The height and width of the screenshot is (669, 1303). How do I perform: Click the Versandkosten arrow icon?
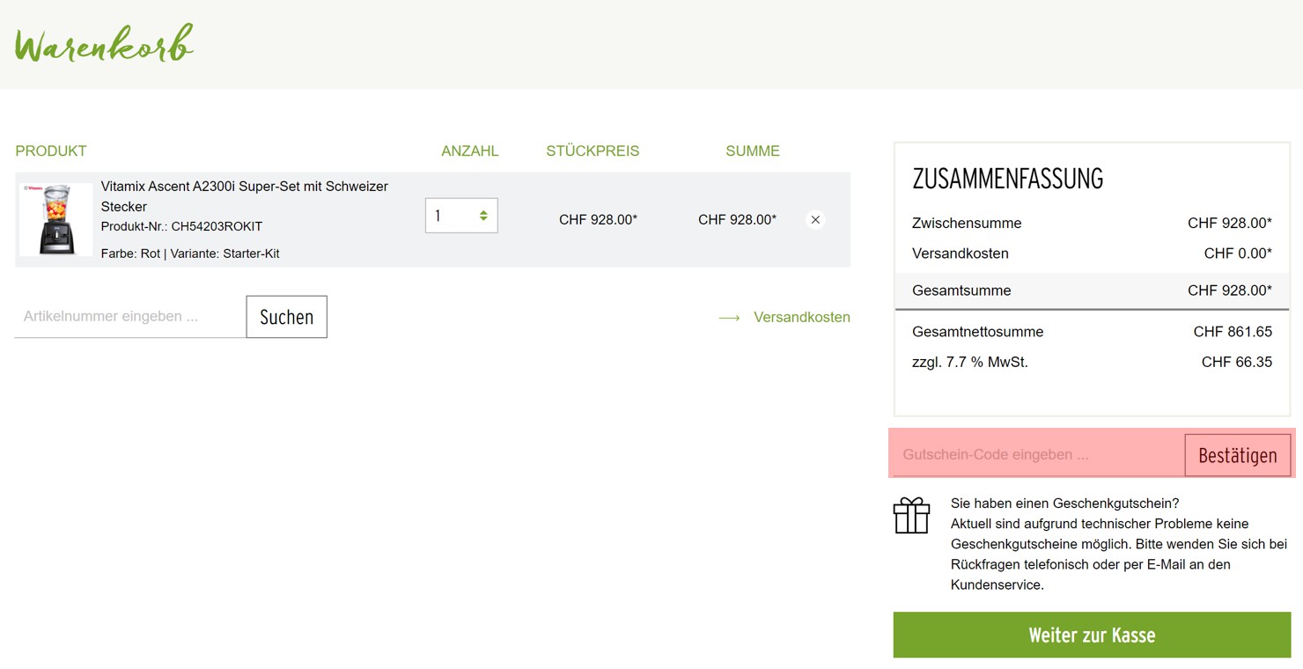729,318
